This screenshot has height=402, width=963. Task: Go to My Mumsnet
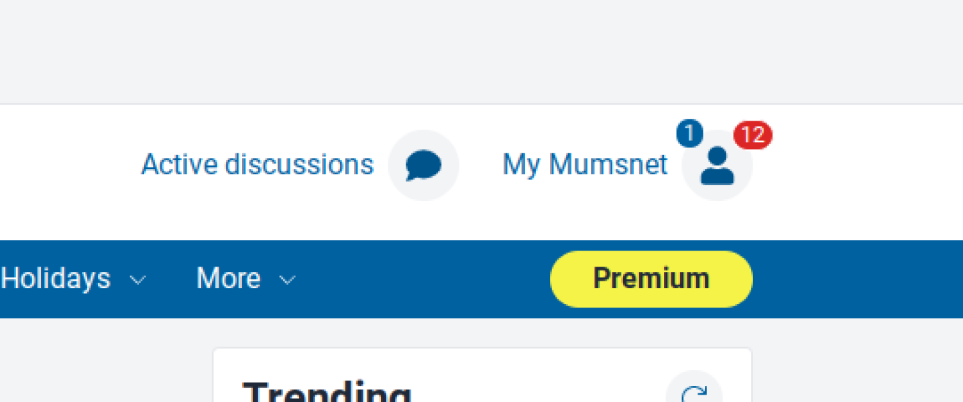click(585, 164)
